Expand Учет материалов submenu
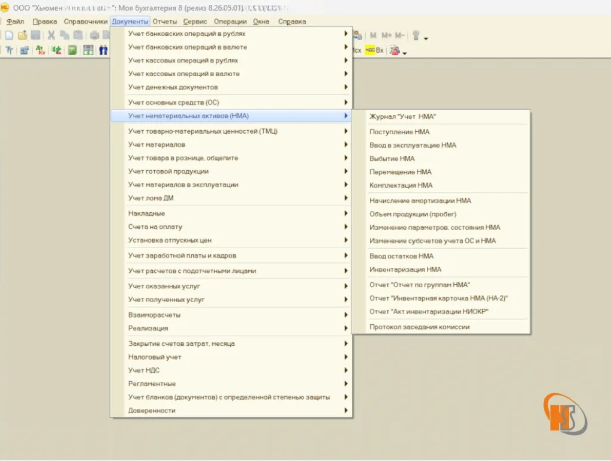 click(x=231, y=144)
